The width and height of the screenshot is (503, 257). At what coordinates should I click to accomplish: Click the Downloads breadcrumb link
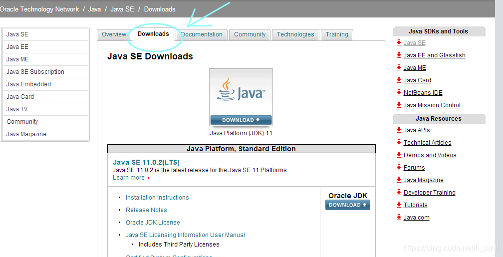[x=160, y=9]
